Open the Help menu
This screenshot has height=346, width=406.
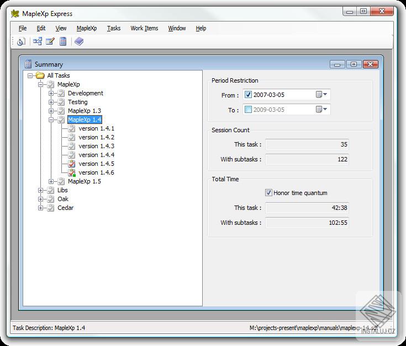coord(201,28)
